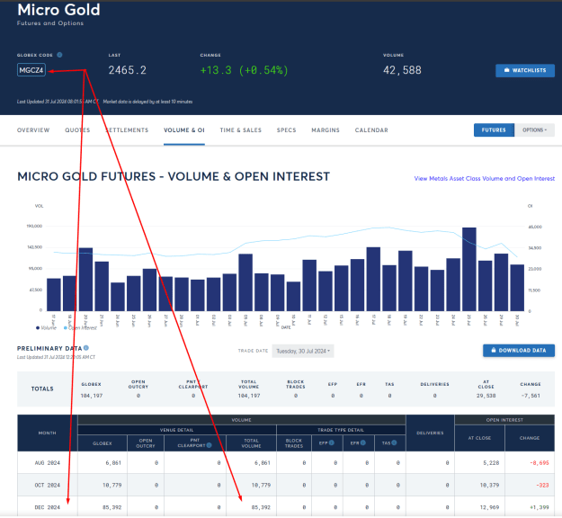Click the TAS info icon
562x518 pixels.
coord(394,442)
